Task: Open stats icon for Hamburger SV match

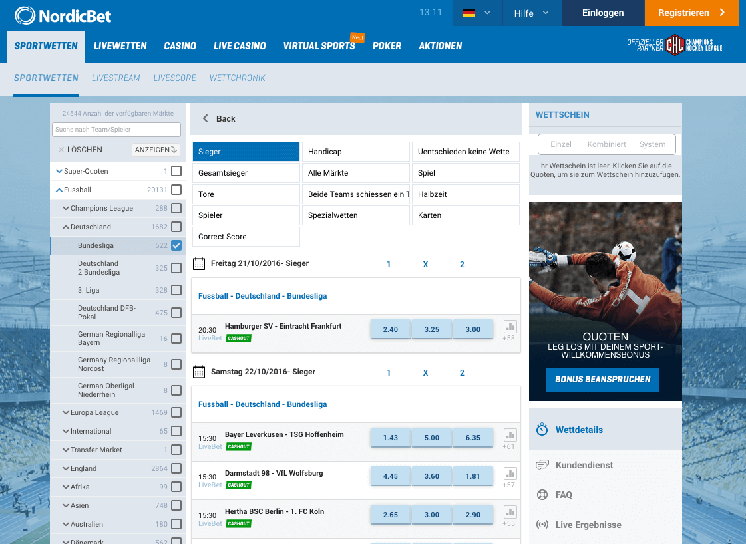Action: 510,327
